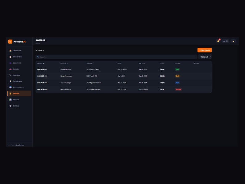Sort by the Invoice # column header
The width and height of the screenshot is (245, 184).
[41, 64]
